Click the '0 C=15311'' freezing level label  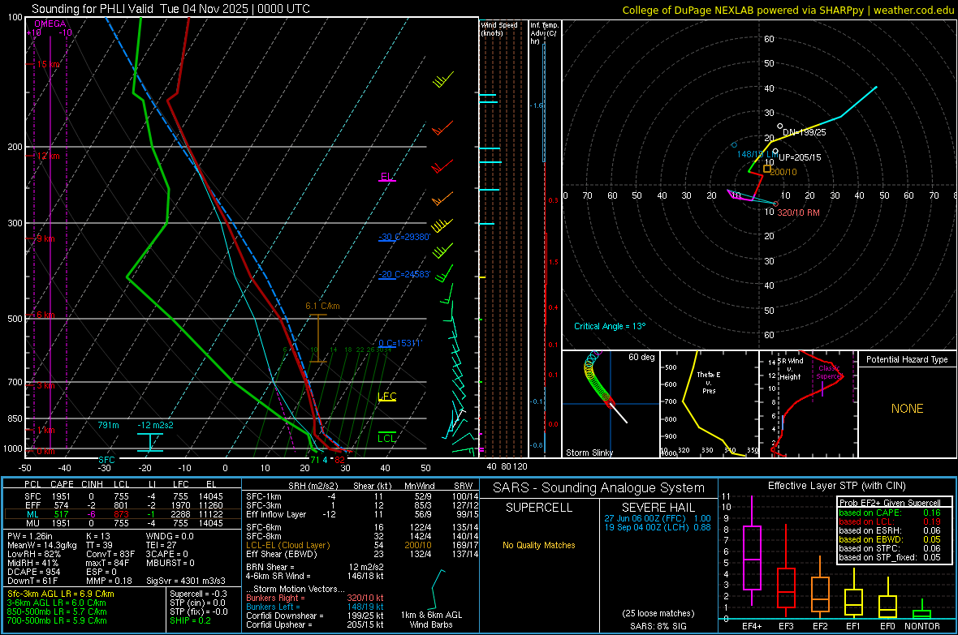pos(399,343)
